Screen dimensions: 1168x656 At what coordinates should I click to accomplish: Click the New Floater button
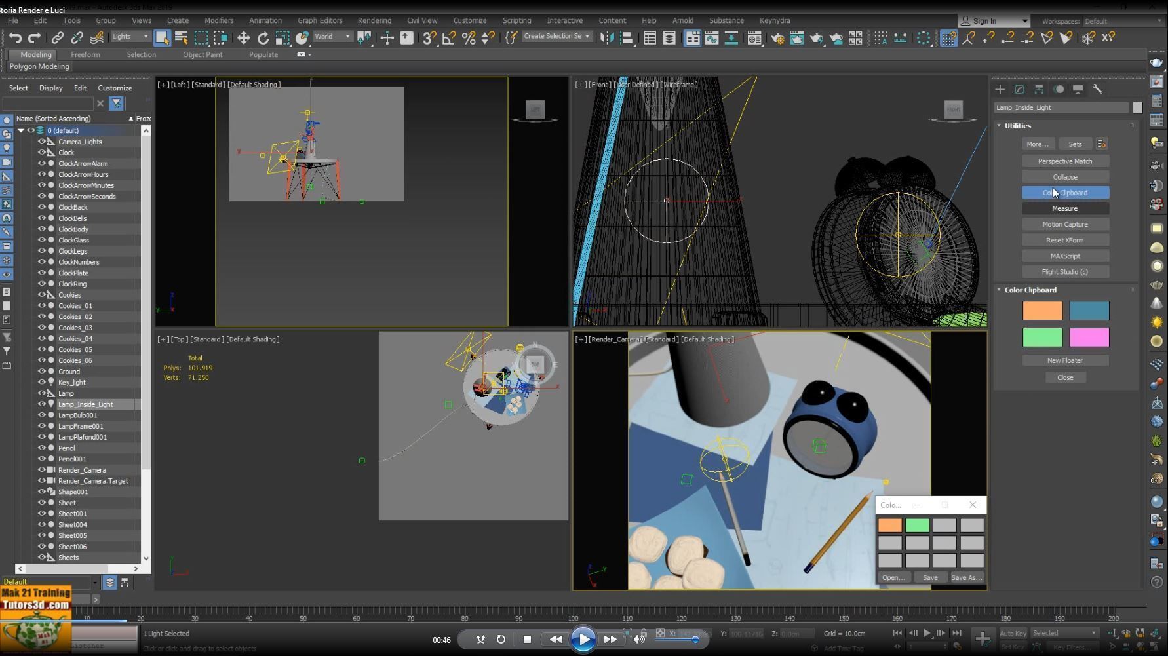click(1065, 360)
